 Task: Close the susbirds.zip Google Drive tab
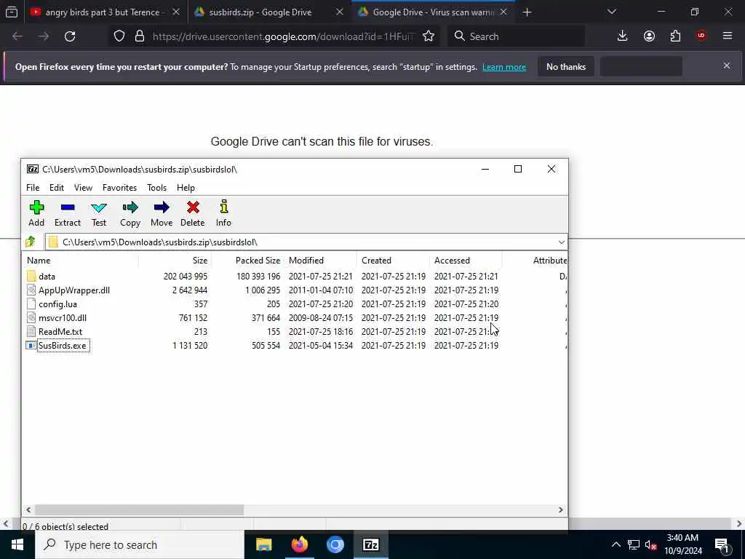340,12
